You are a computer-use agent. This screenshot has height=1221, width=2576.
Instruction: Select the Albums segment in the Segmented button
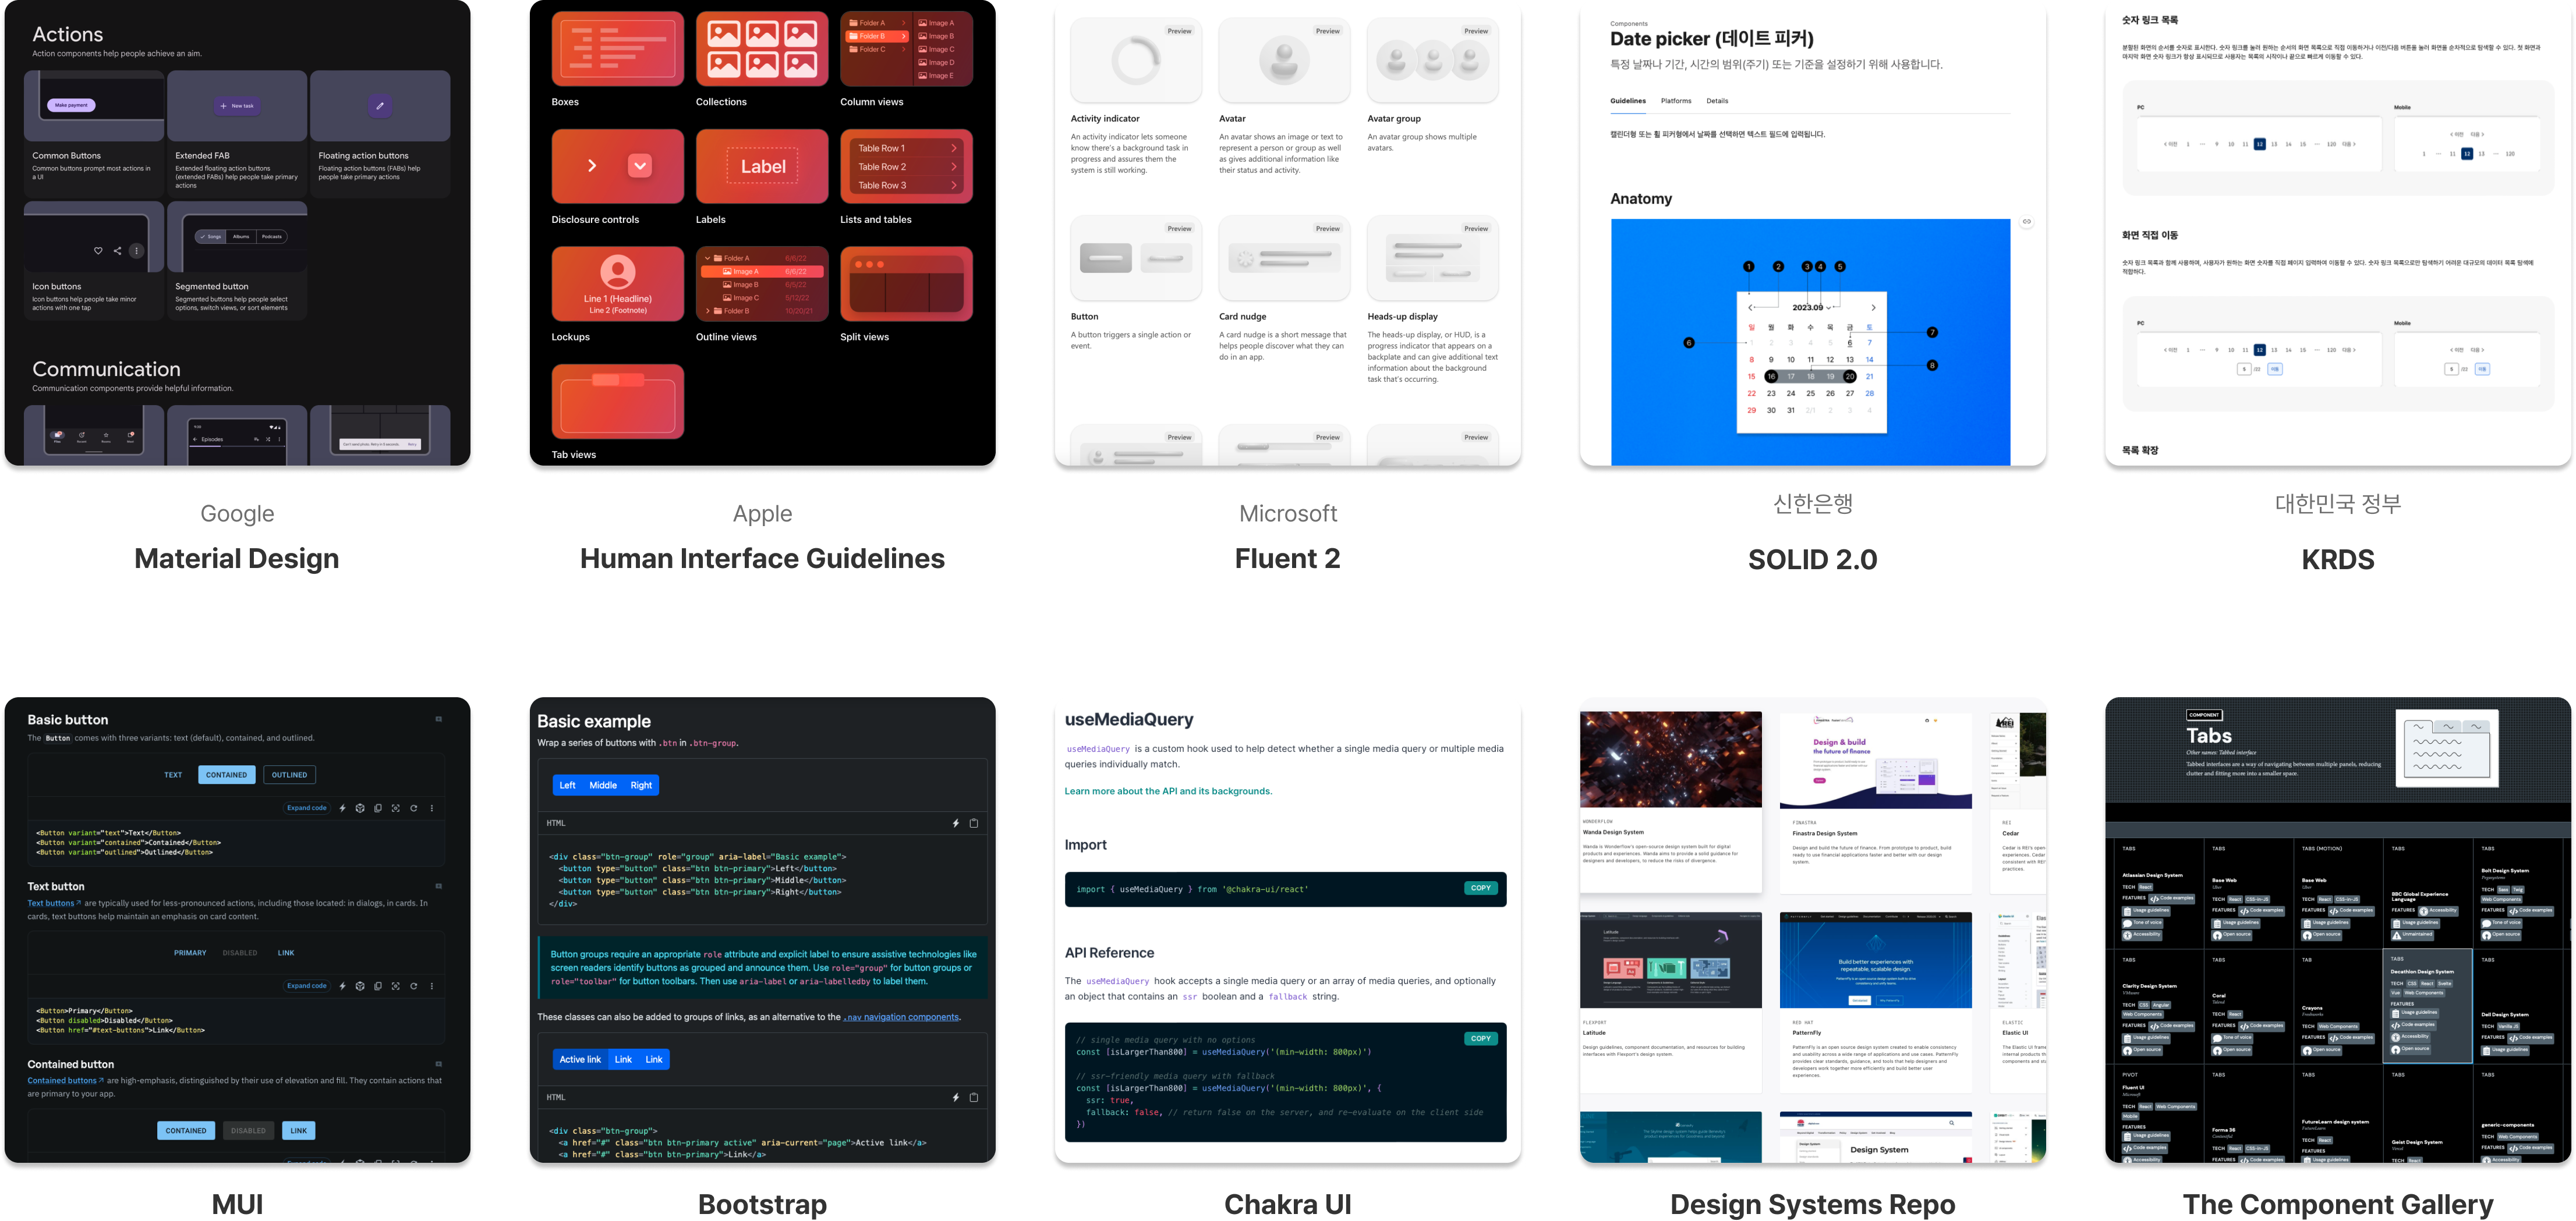click(241, 237)
